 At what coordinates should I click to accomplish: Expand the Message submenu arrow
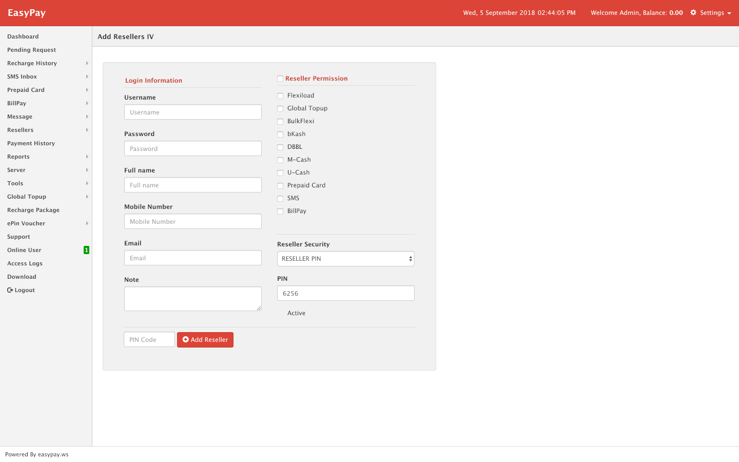click(87, 117)
